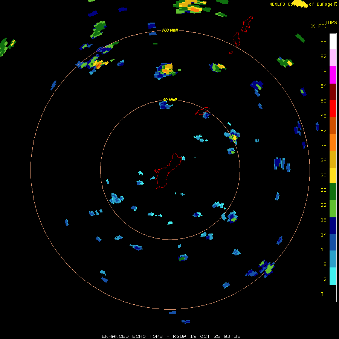Click the '34' legend value
339x339 pixels.
(324, 160)
